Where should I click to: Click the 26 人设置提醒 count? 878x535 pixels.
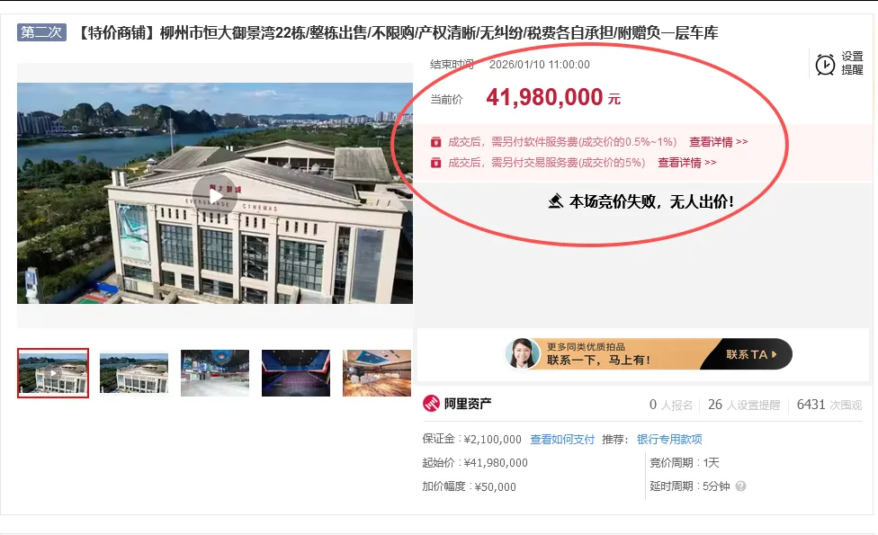tap(744, 405)
